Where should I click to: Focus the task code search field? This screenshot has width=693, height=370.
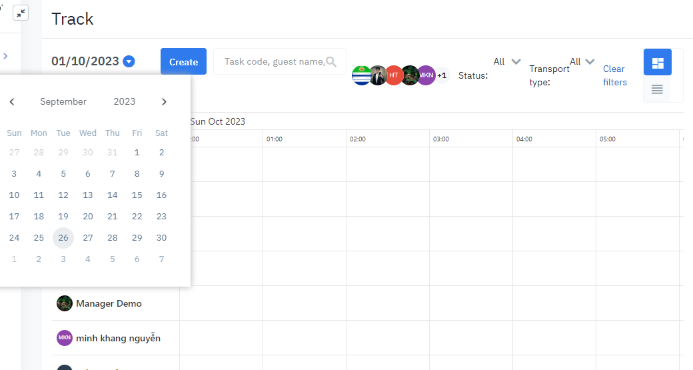click(273, 62)
